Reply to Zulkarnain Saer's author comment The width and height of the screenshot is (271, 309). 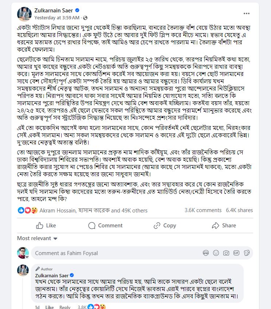click(x=65, y=307)
